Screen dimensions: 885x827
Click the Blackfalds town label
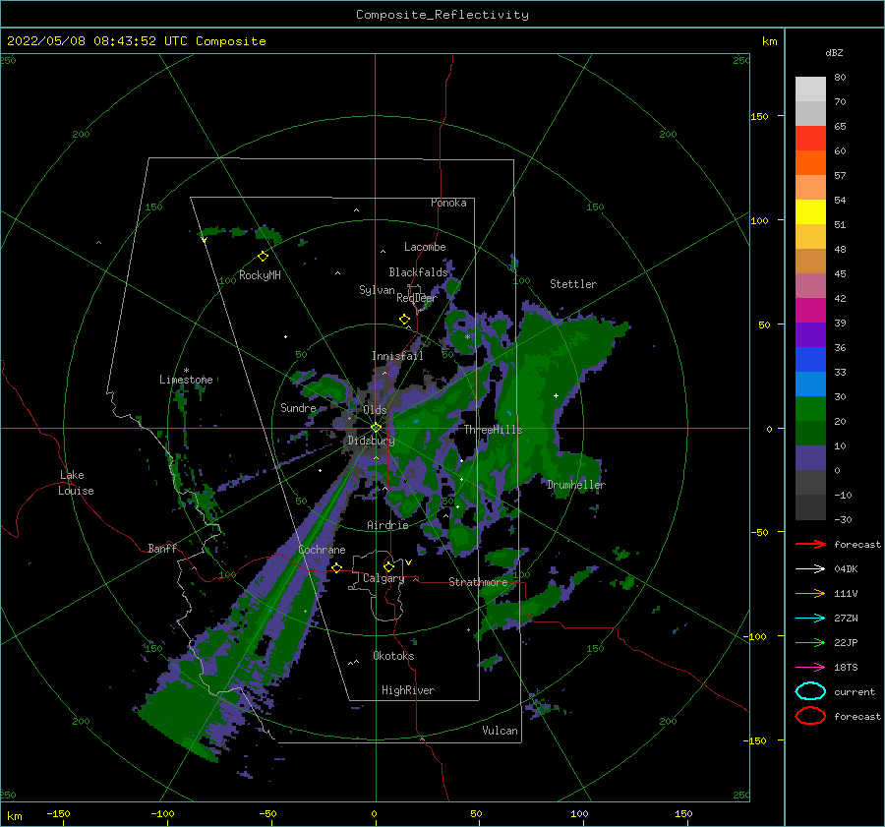pos(418,272)
